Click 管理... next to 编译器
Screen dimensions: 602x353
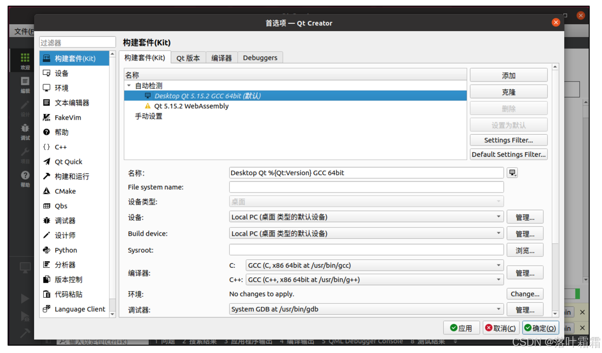(525, 273)
